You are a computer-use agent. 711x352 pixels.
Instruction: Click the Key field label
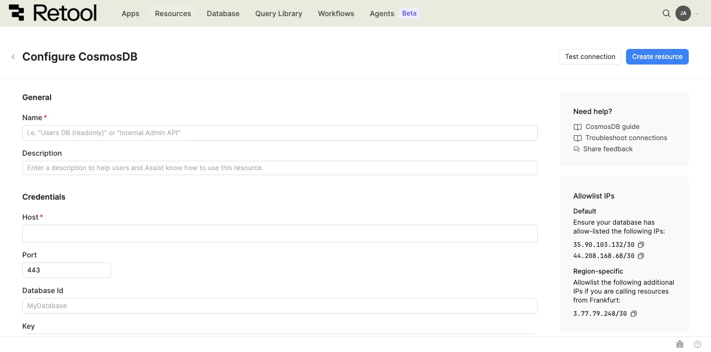pyautogui.click(x=28, y=326)
